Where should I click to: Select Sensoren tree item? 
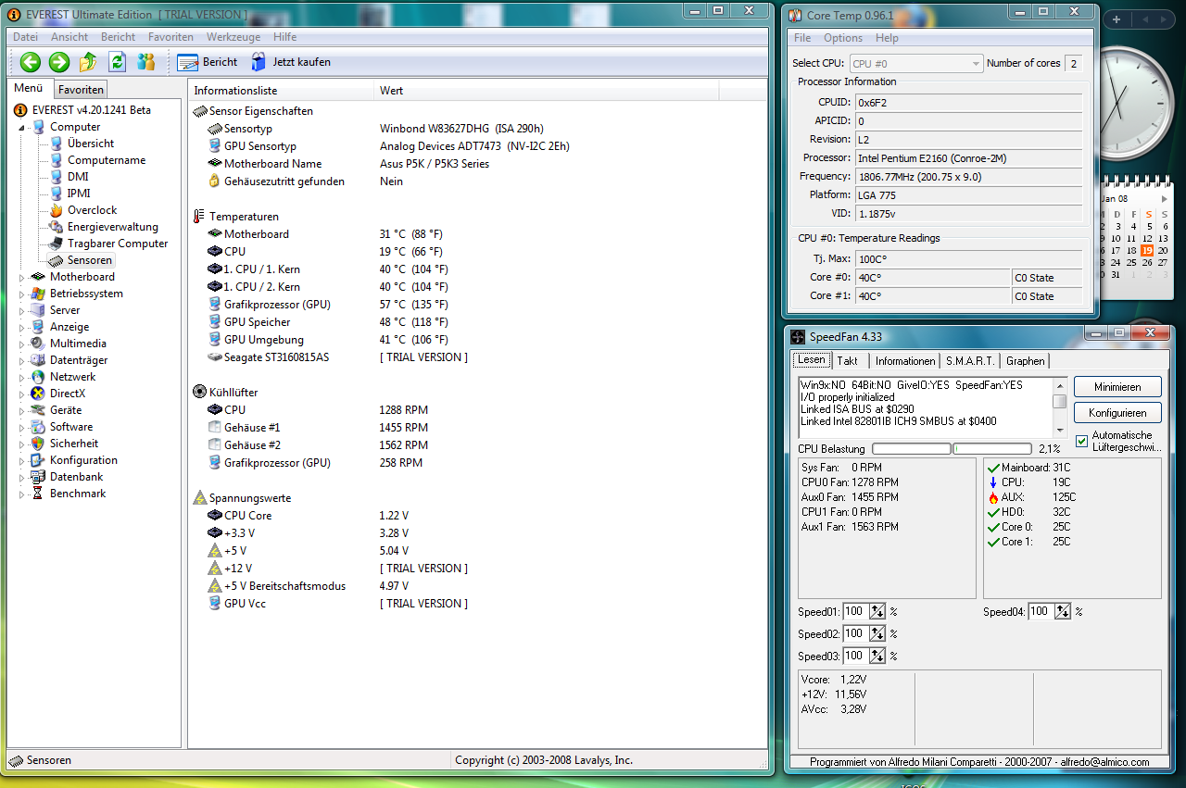pyautogui.click(x=89, y=260)
